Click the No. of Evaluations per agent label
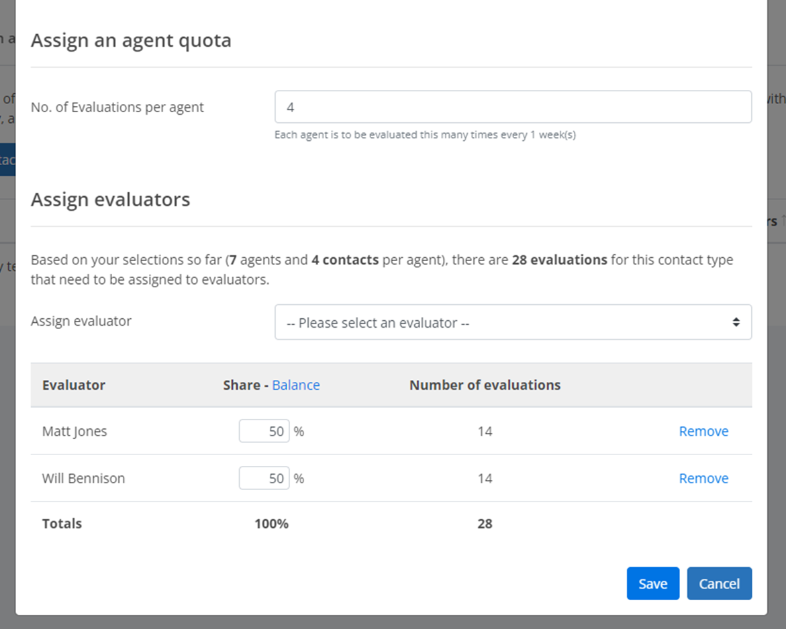The height and width of the screenshot is (629, 786). (117, 107)
